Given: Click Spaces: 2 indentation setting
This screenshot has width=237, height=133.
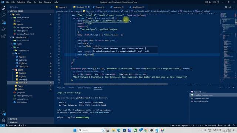Looking at the screenshot, I should (186, 126).
